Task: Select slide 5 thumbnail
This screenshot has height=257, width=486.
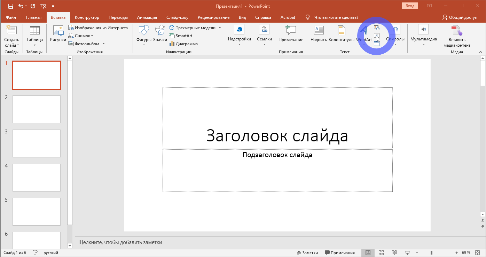Action: 37,212
